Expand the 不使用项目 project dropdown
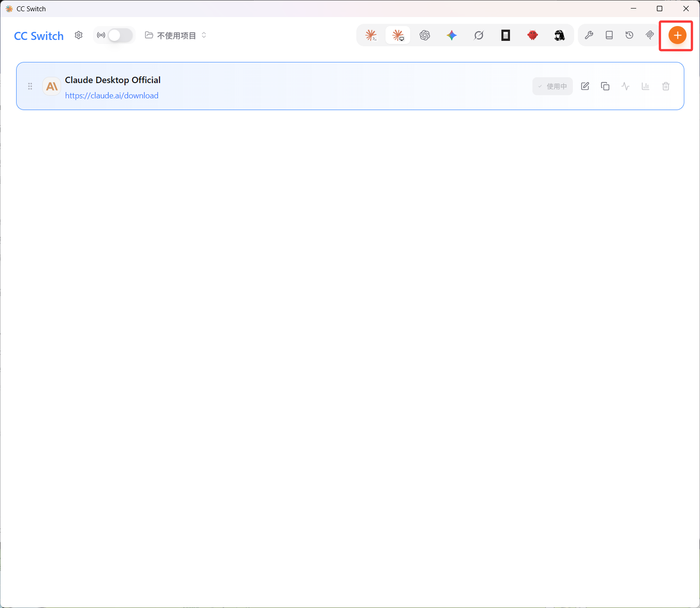The image size is (700, 608). pos(176,35)
